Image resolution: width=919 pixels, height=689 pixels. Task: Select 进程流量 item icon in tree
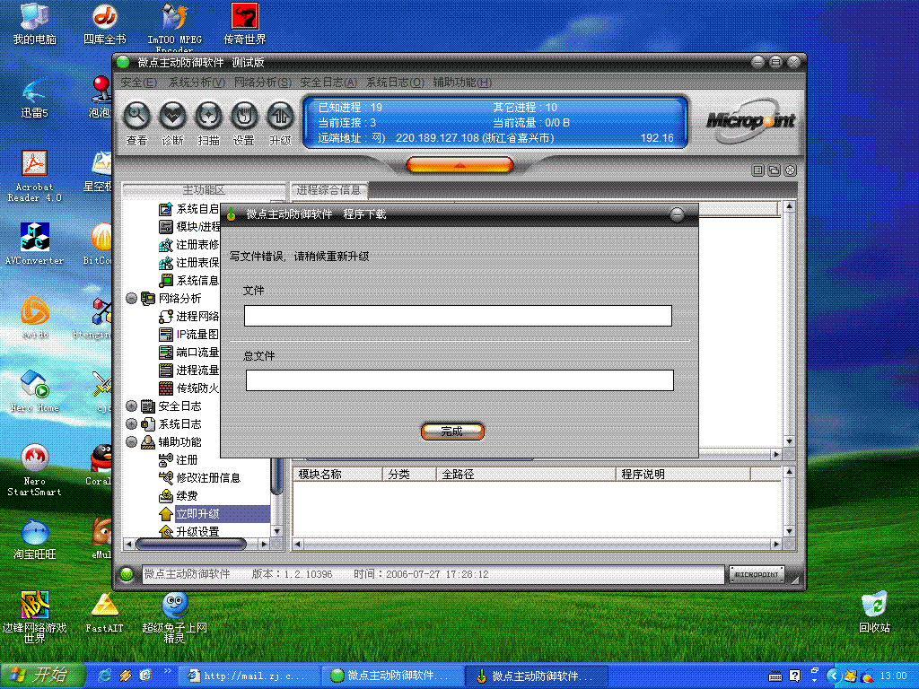point(166,371)
